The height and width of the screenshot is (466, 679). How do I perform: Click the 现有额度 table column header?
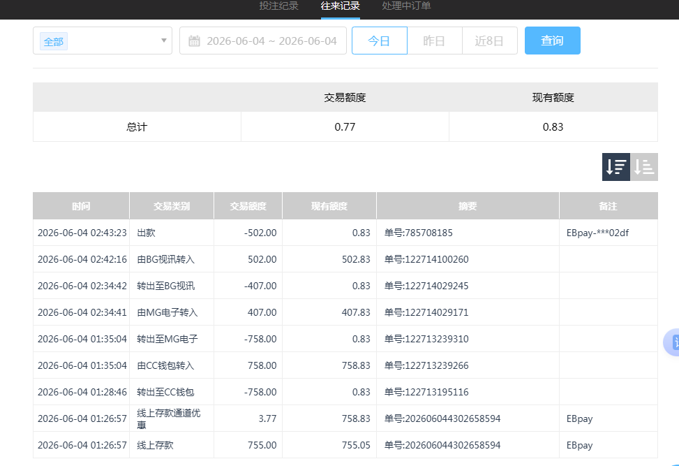(329, 206)
